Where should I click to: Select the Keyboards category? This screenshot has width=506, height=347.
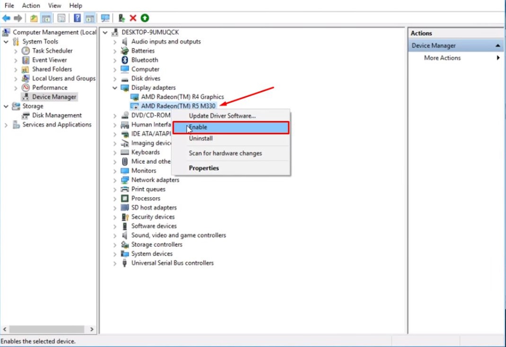[x=145, y=152]
